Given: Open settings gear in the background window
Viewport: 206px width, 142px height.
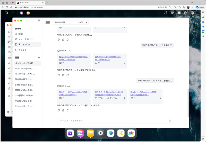Looking at the screenshot, I should [x=8, y=112].
